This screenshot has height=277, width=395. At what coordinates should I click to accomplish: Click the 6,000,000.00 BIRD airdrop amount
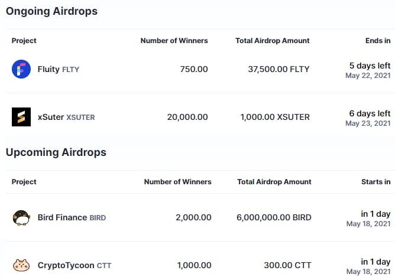pos(273,217)
